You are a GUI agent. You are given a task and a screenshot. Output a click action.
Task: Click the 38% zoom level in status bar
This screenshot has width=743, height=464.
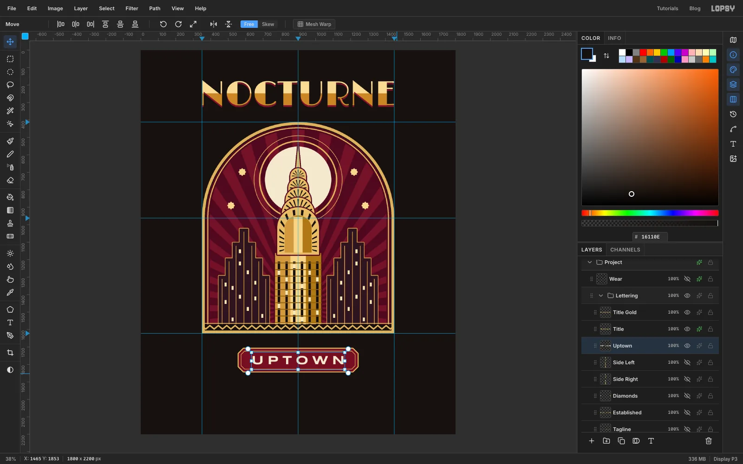pos(11,459)
